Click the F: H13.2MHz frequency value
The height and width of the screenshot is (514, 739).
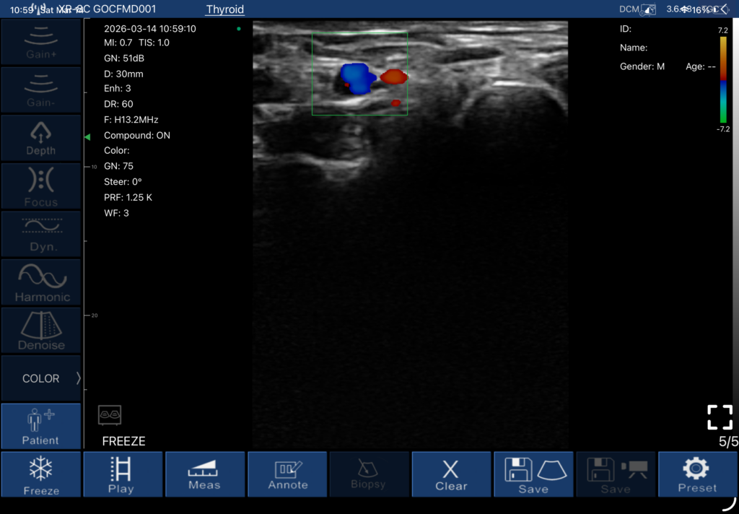[131, 120]
